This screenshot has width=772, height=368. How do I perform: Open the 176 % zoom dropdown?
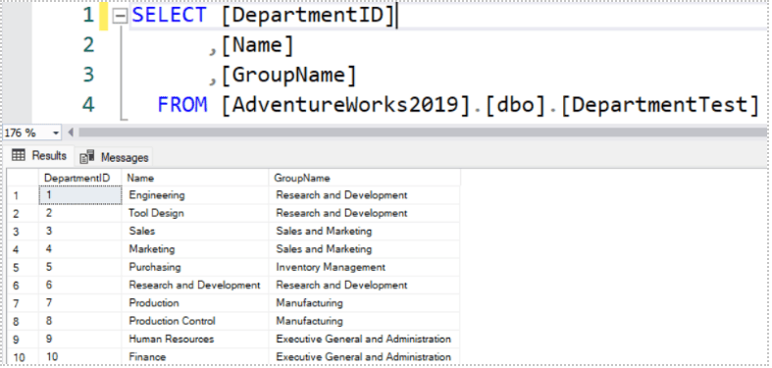point(56,133)
